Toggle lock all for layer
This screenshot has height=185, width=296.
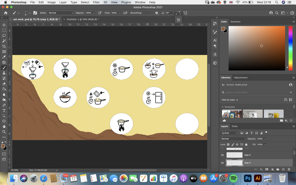(246, 144)
